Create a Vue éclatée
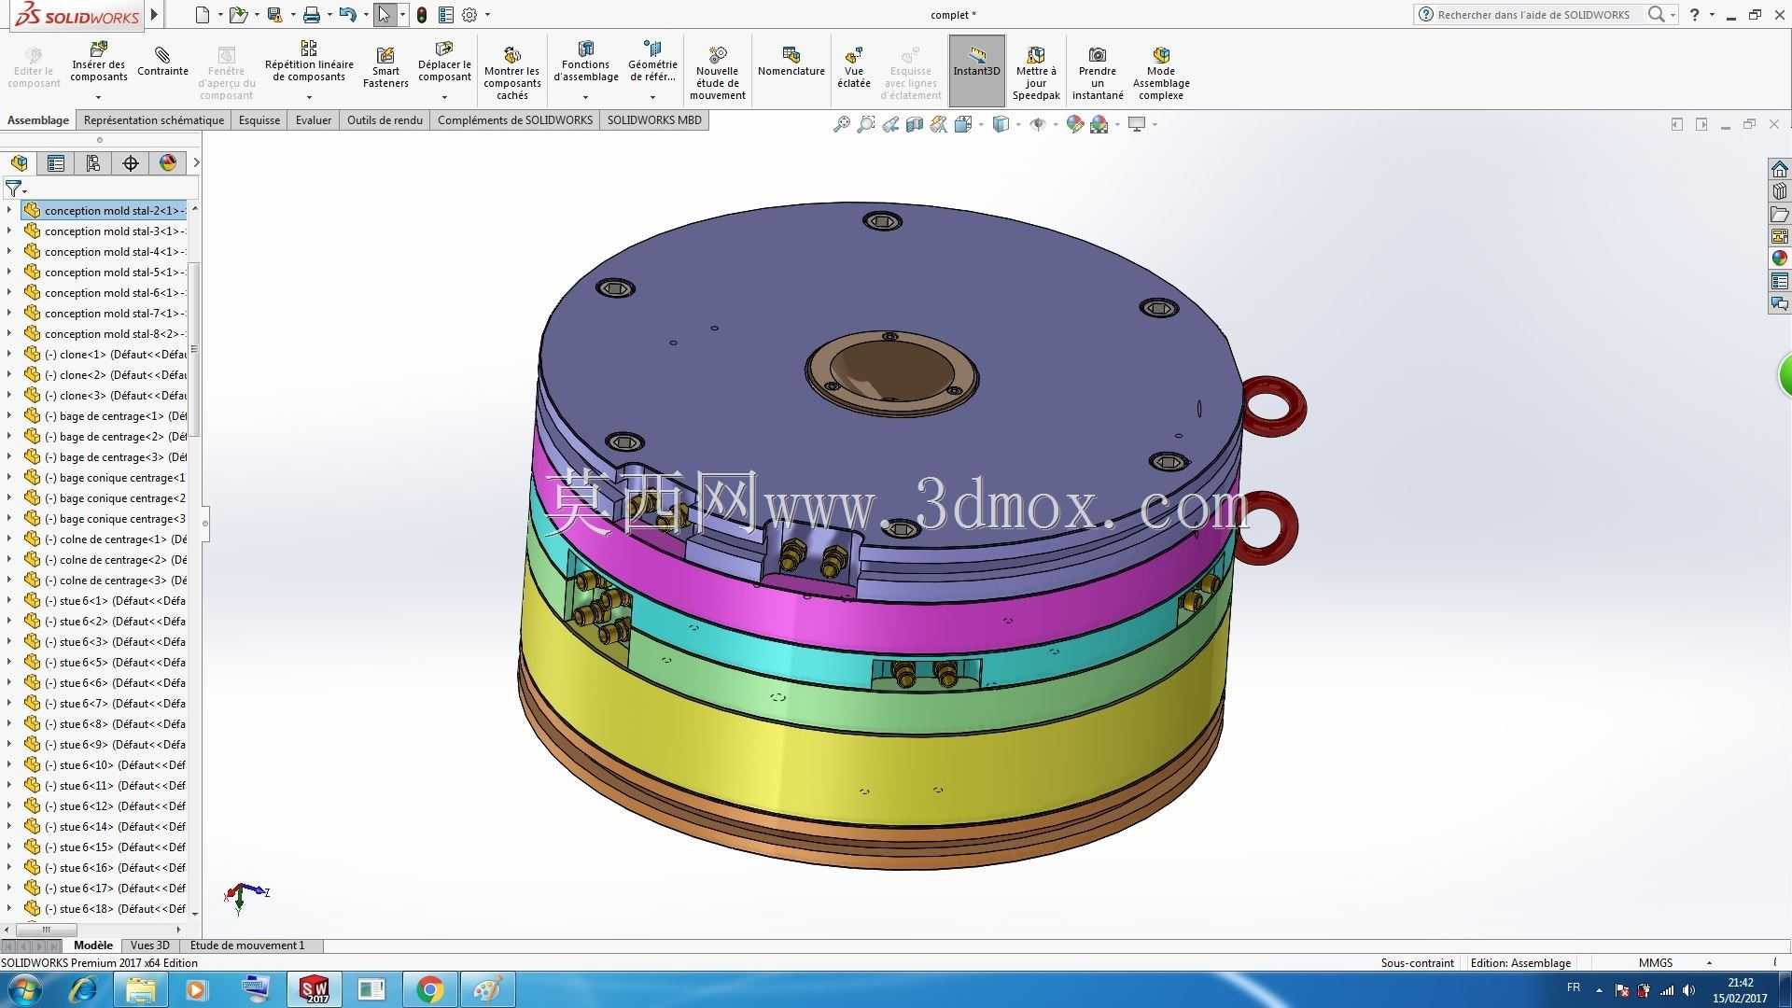1792x1008 pixels. tap(854, 67)
